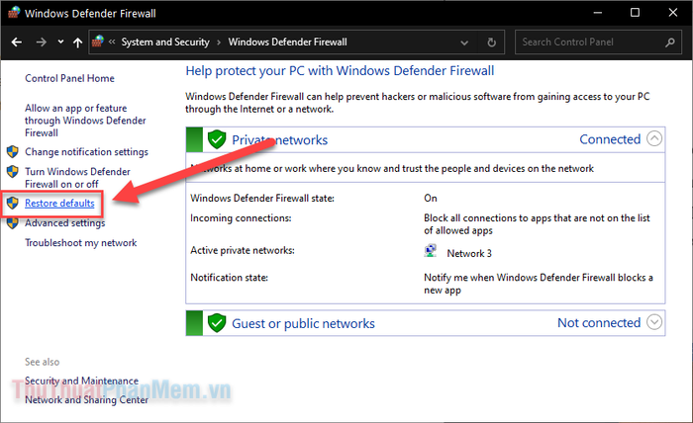Screen dimensions: 693x423
Task: Open Advanced settings
Action: pos(65,223)
